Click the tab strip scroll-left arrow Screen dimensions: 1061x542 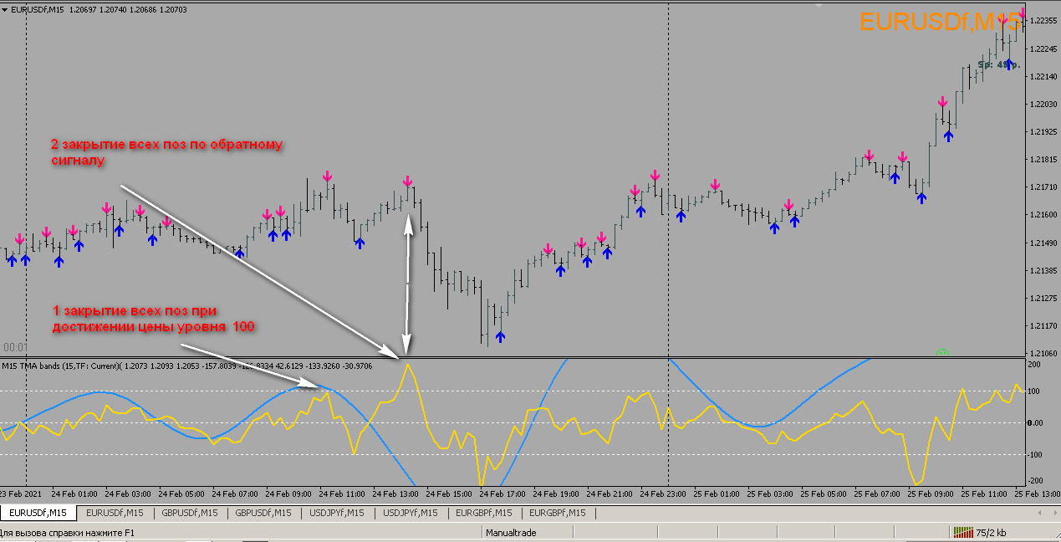coord(1039,513)
